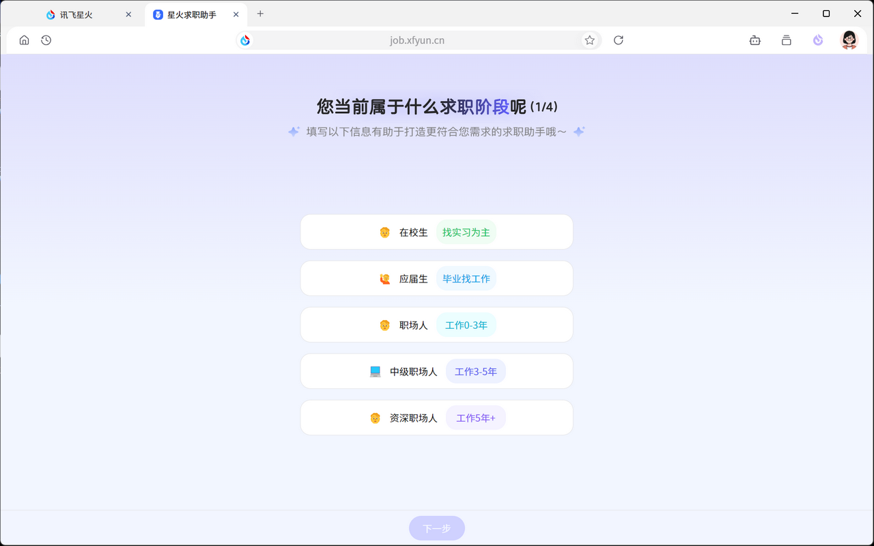Pick the 中级职场人 stage
874x546 pixels.
[436, 371]
